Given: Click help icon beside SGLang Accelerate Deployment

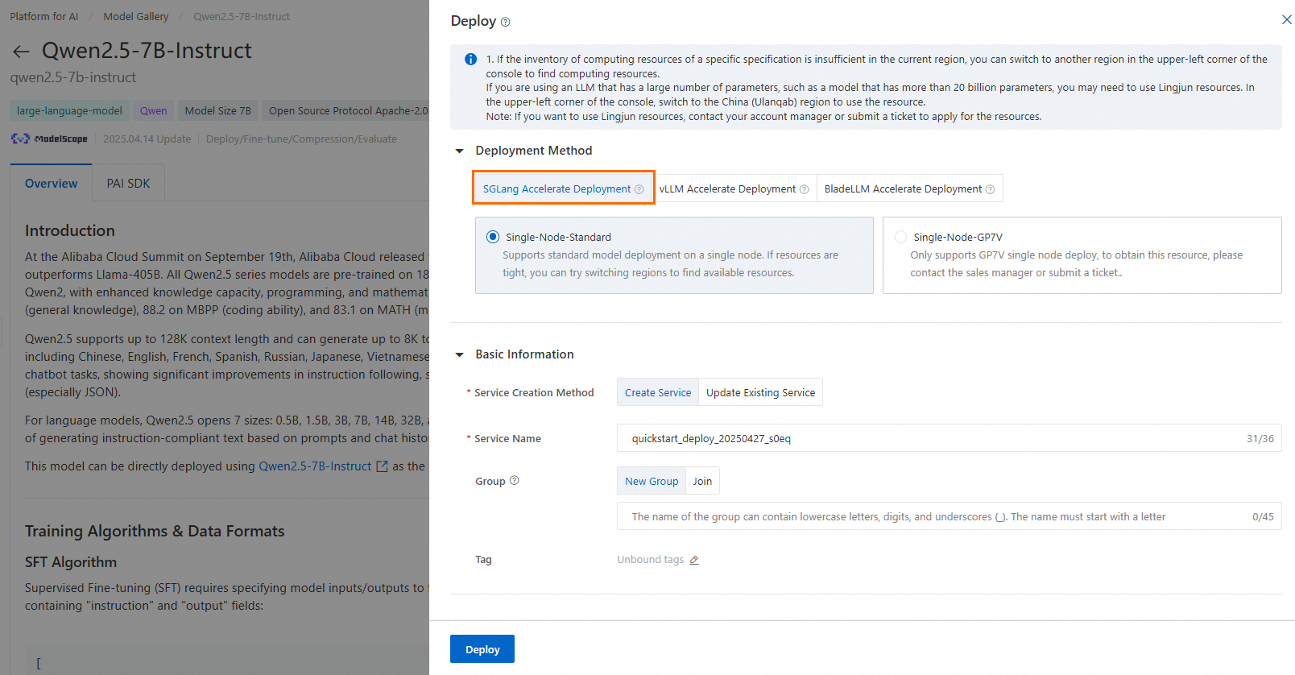Looking at the screenshot, I should (x=639, y=189).
